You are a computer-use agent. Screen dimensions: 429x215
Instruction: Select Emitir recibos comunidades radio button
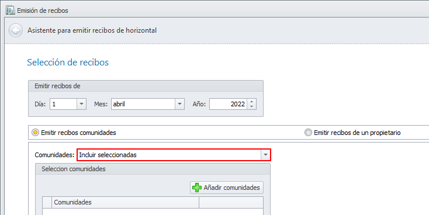35,133
